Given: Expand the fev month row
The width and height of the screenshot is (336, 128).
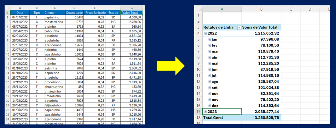Looking at the screenshot, I should [210, 45].
